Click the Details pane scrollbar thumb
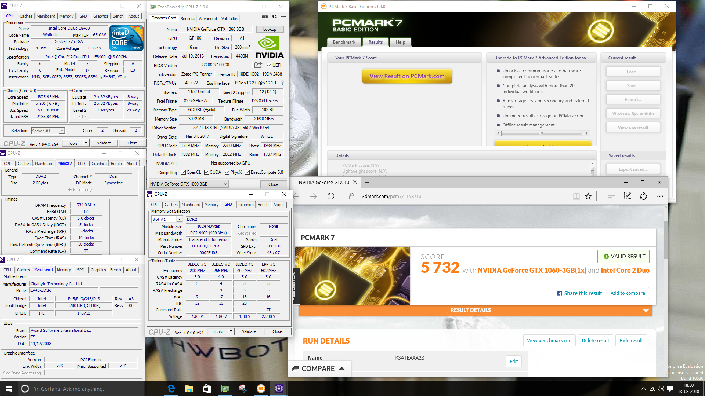 pos(592,171)
